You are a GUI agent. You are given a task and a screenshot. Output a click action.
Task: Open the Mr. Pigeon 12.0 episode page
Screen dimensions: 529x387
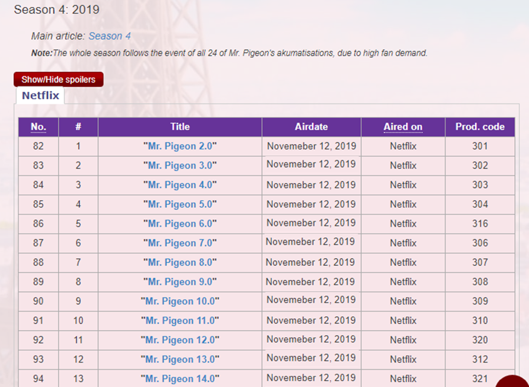click(180, 340)
